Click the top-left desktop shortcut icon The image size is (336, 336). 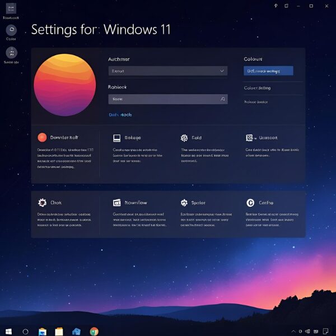coord(11,8)
